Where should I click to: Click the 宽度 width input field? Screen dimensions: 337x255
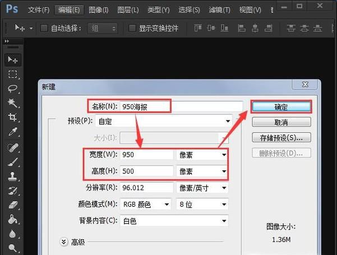pos(146,155)
